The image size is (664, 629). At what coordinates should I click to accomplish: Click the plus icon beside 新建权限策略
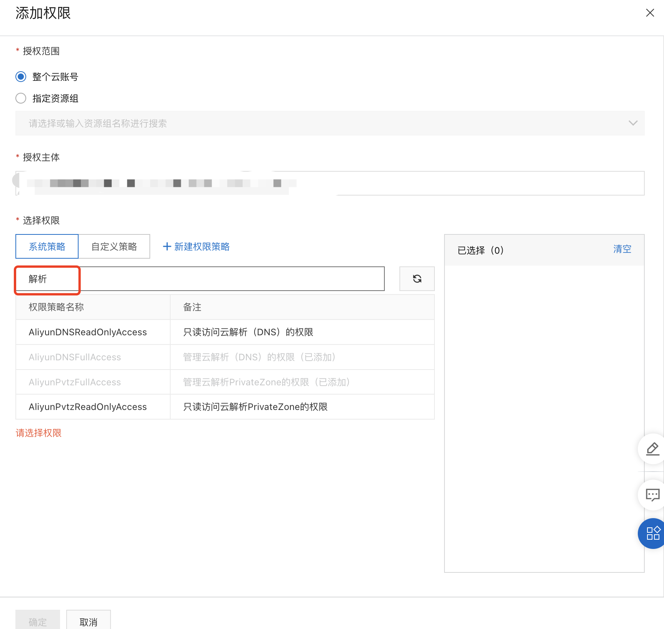[167, 246]
